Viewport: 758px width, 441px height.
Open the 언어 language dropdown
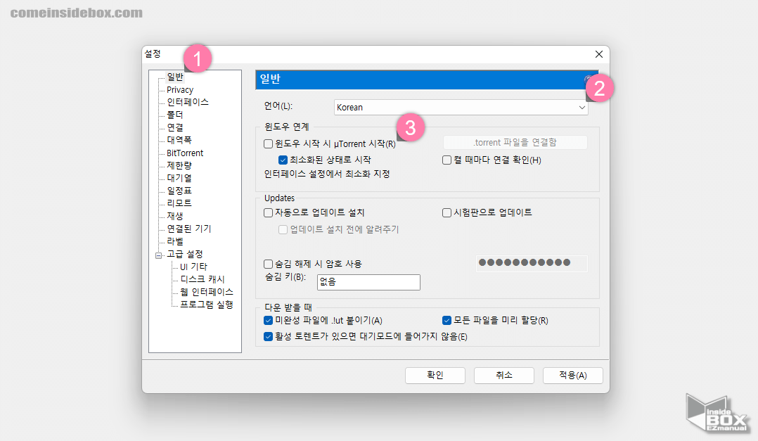pos(461,108)
